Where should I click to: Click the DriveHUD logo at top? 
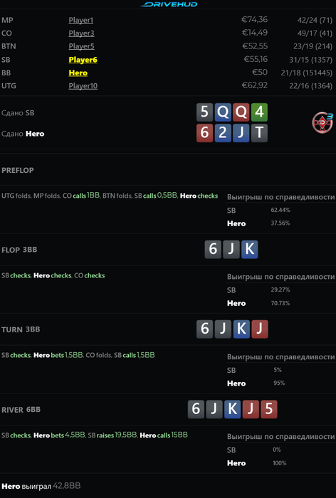(x=169, y=4)
